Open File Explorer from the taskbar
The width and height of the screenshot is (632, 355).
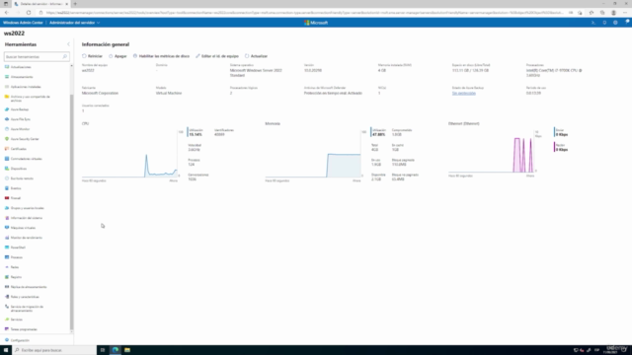pos(127,350)
